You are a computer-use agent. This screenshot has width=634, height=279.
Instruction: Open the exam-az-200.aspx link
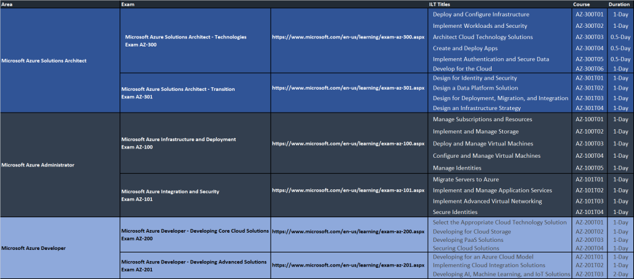click(348, 231)
